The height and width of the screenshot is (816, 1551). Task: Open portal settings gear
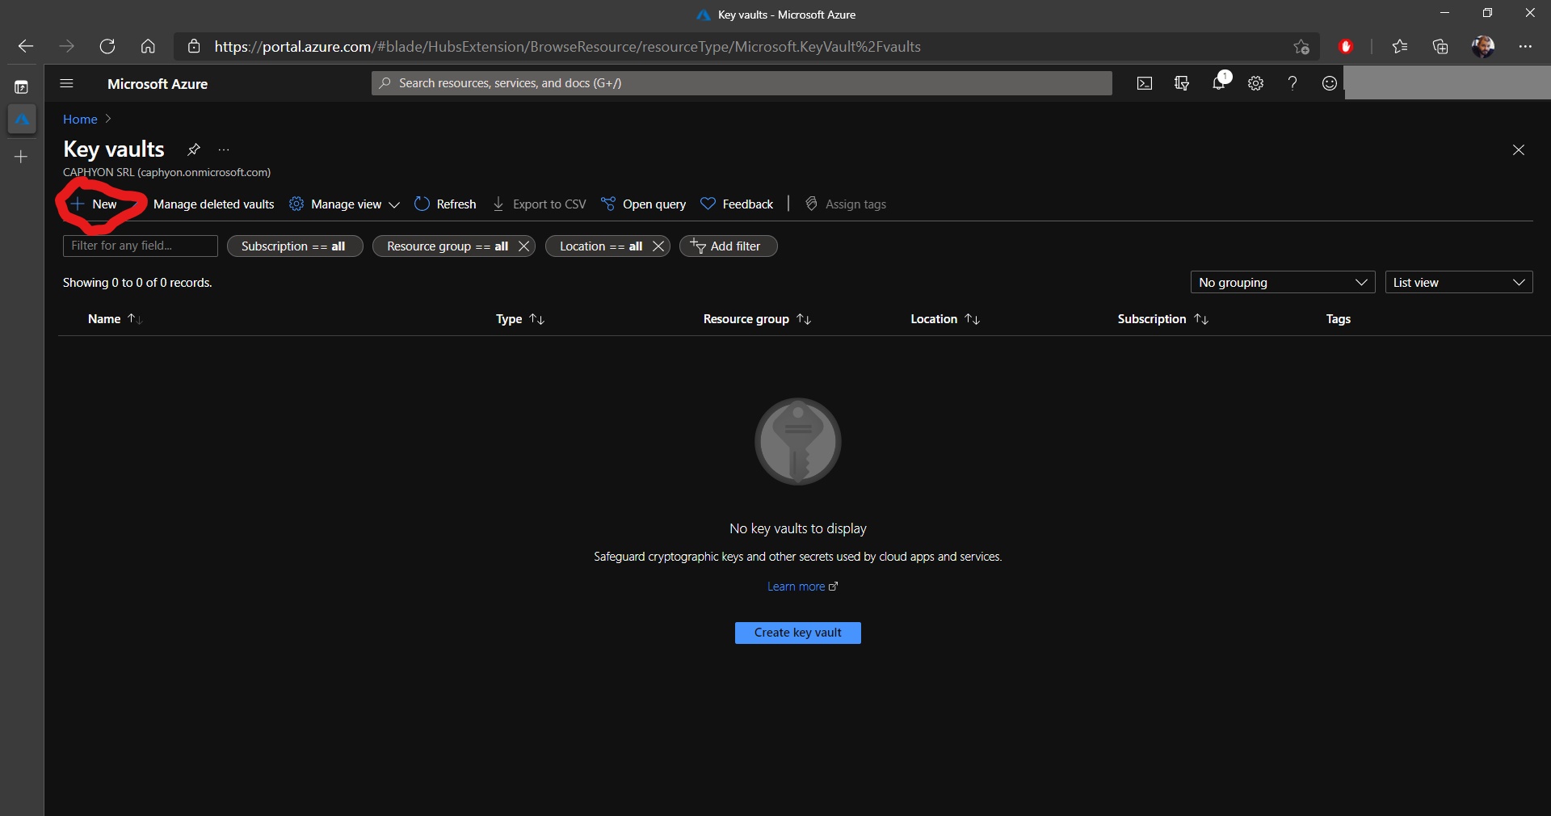(x=1255, y=83)
